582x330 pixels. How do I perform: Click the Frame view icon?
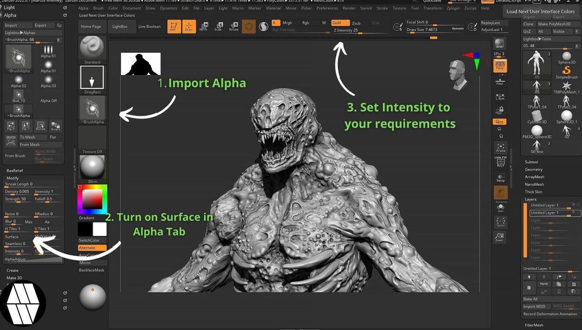pyautogui.click(x=500, y=148)
